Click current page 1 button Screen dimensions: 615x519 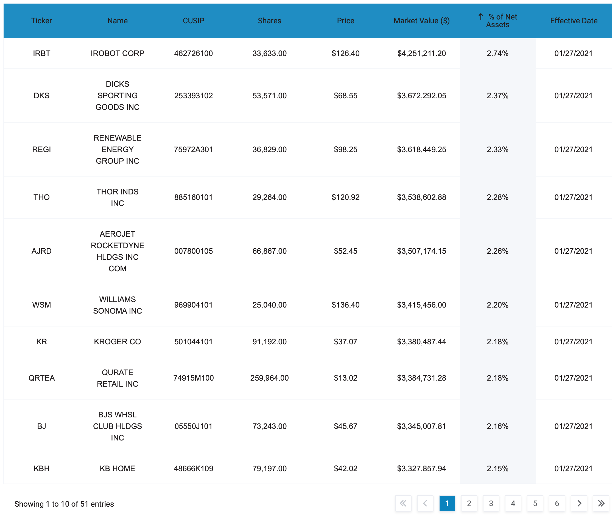coord(447,503)
